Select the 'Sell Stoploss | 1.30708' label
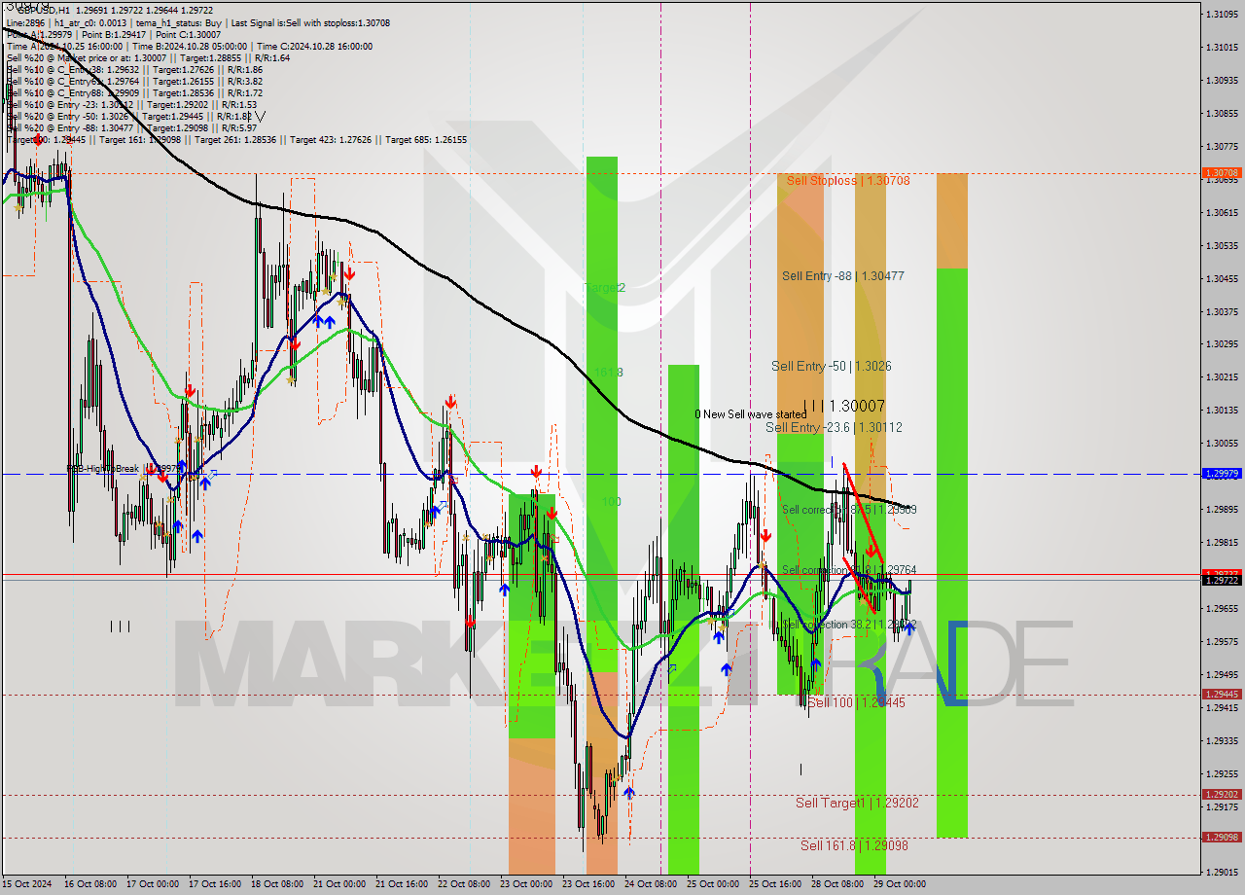 (x=848, y=180)
